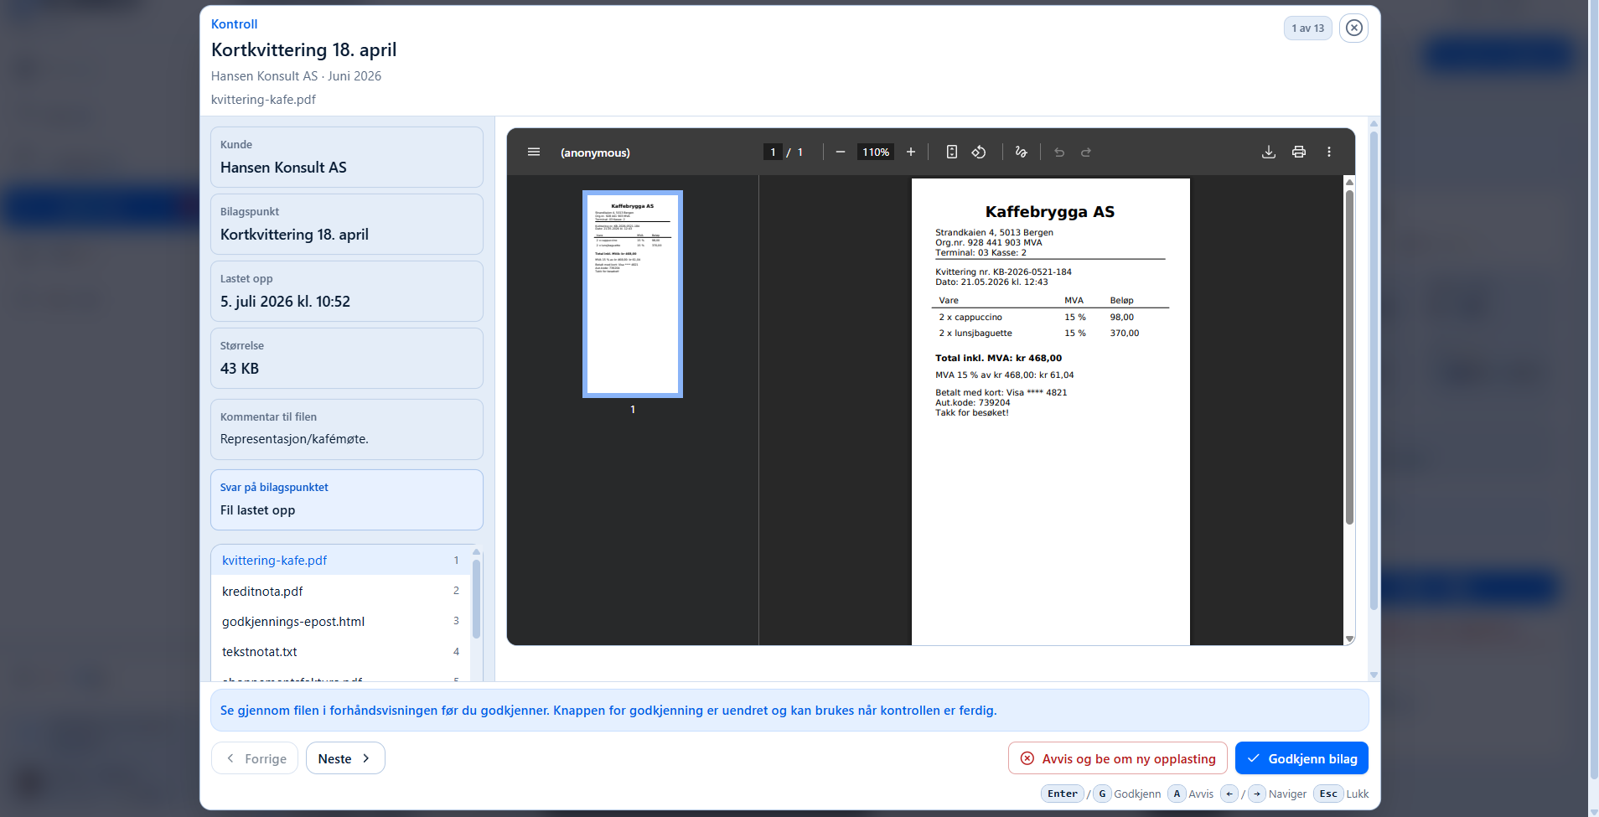This screenshot has height=817, width=1599.
Task: Click the Esc Lukk shortcut hint
Action: coord(1341,794)
